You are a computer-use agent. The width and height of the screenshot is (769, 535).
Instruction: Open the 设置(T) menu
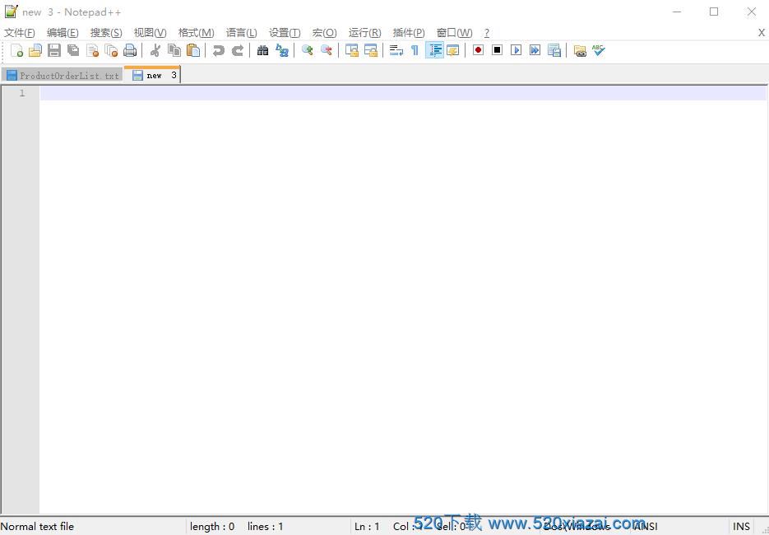pyautogui.click(x=285, y=33)
